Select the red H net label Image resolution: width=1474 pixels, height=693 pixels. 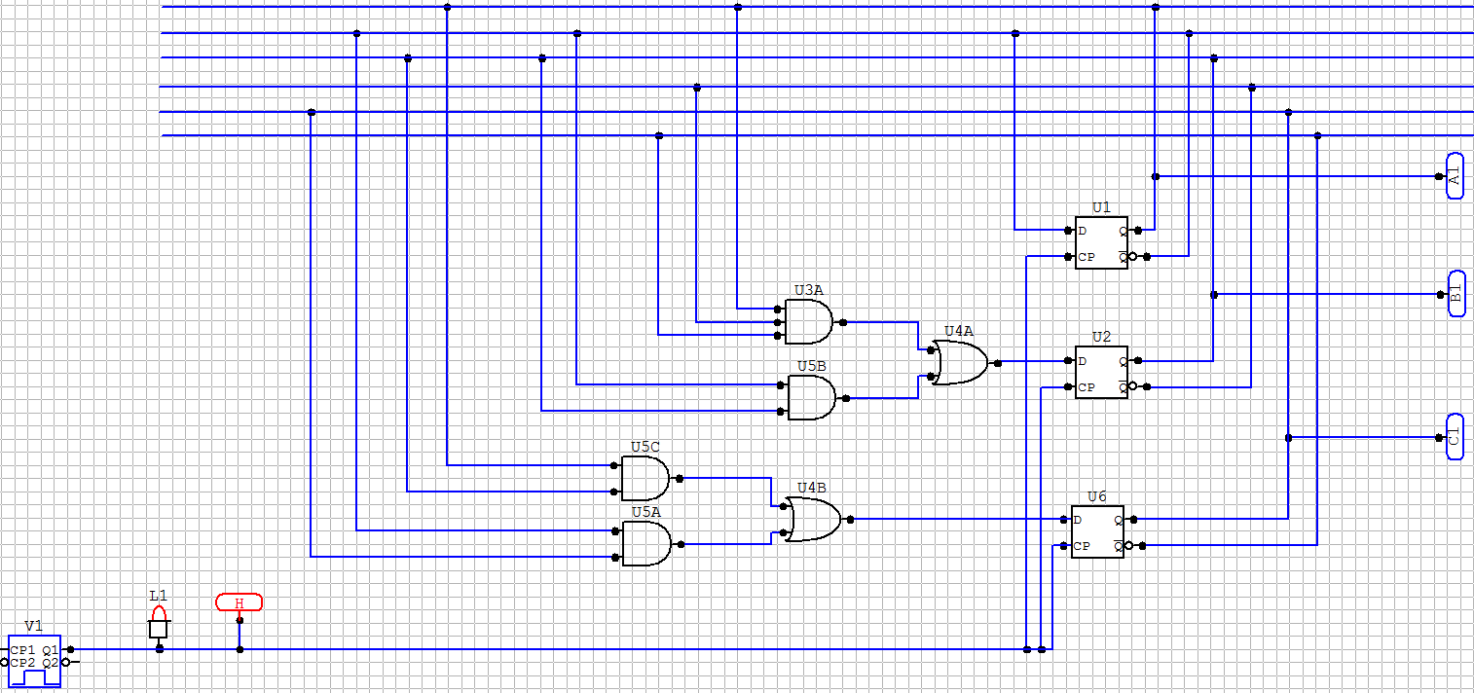point(239,602)
